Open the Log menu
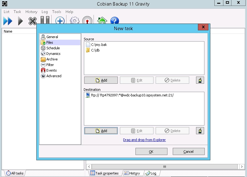247x177 pixels. point(44,12)
